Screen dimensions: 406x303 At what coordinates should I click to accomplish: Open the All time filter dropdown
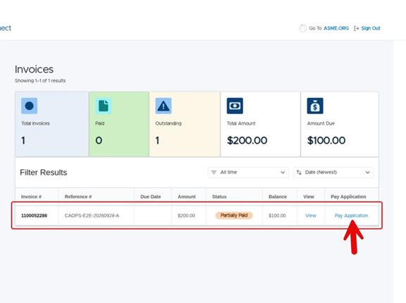coord(248,173)
